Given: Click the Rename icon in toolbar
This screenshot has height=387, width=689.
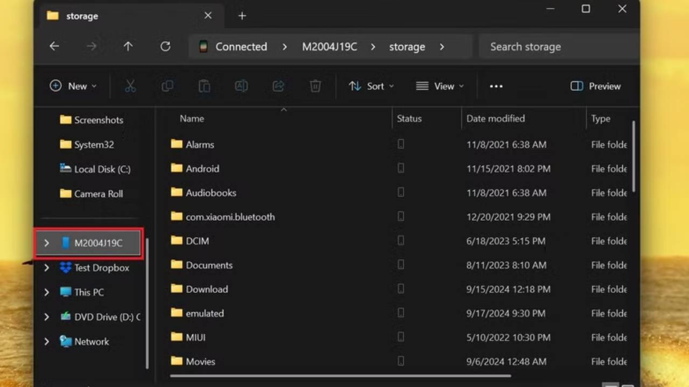Looking at the screenshot, I should pyautogui.click(x=241, y=86).
